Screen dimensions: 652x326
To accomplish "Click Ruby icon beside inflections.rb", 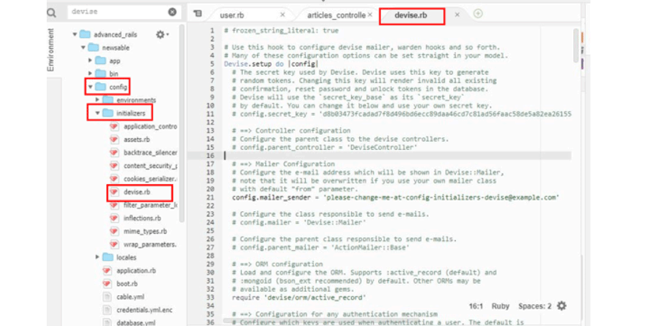I will point(114,218).
